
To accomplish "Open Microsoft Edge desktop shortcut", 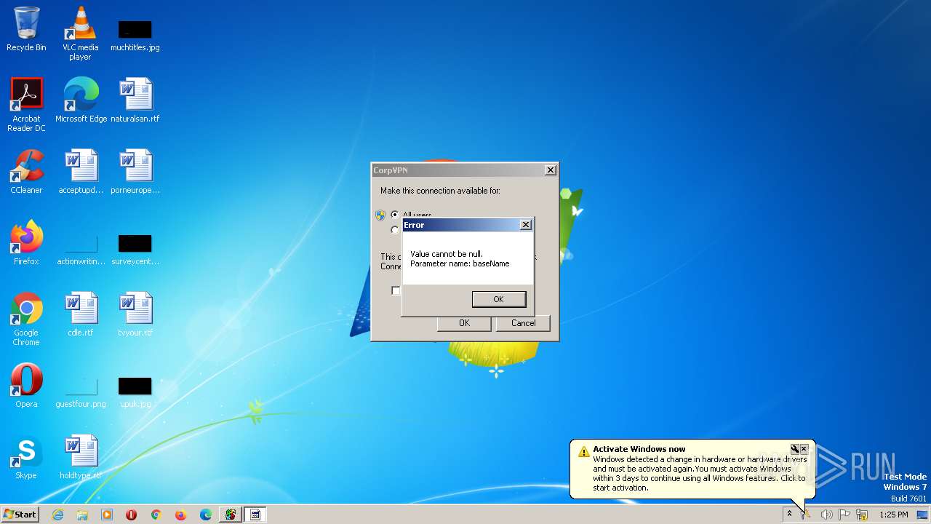I will point(81,100).
